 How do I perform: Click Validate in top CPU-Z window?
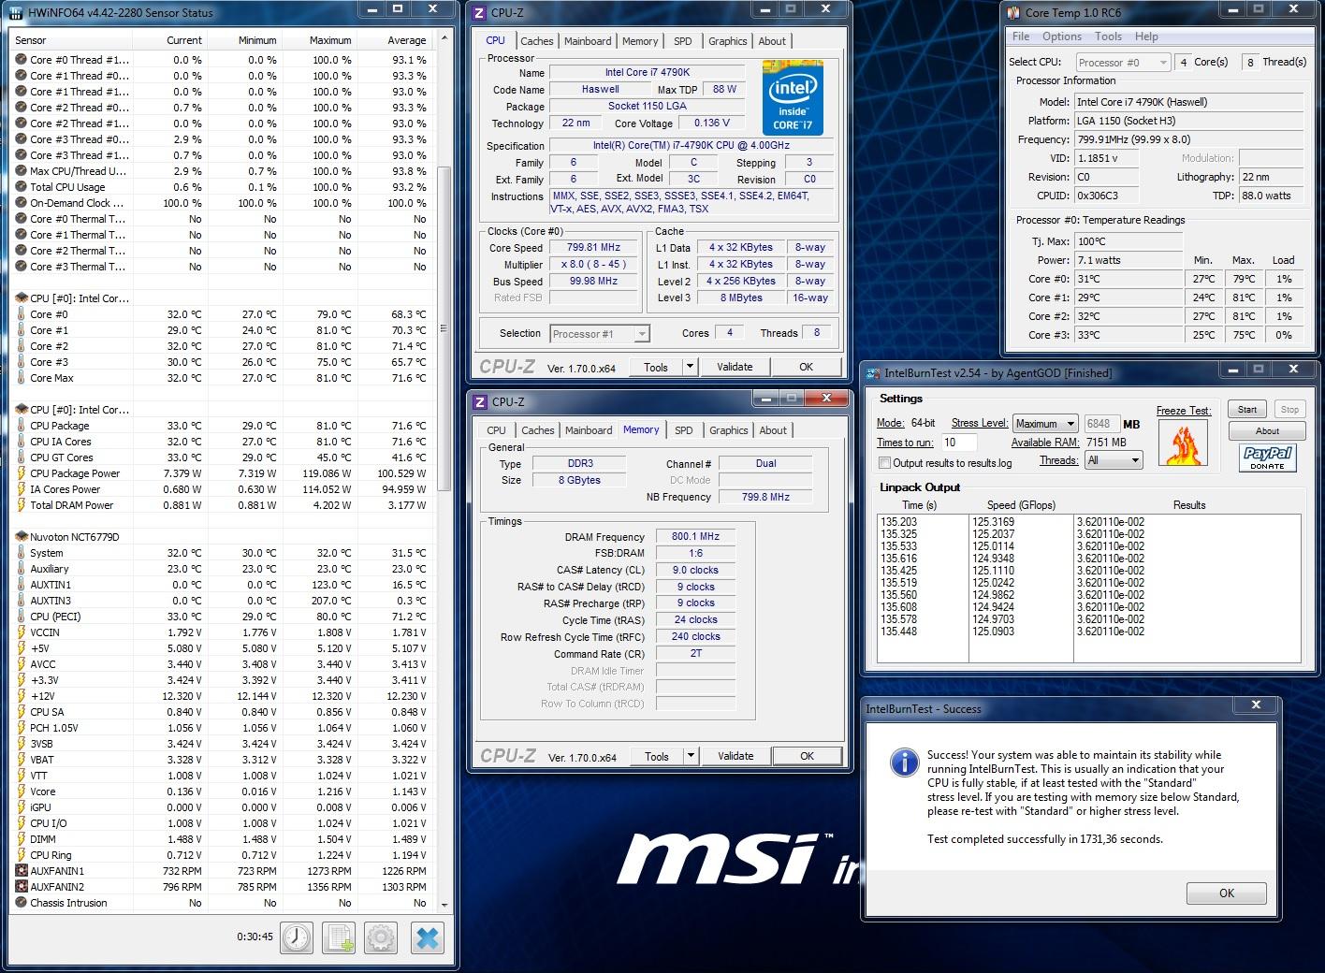pos(735,367)
